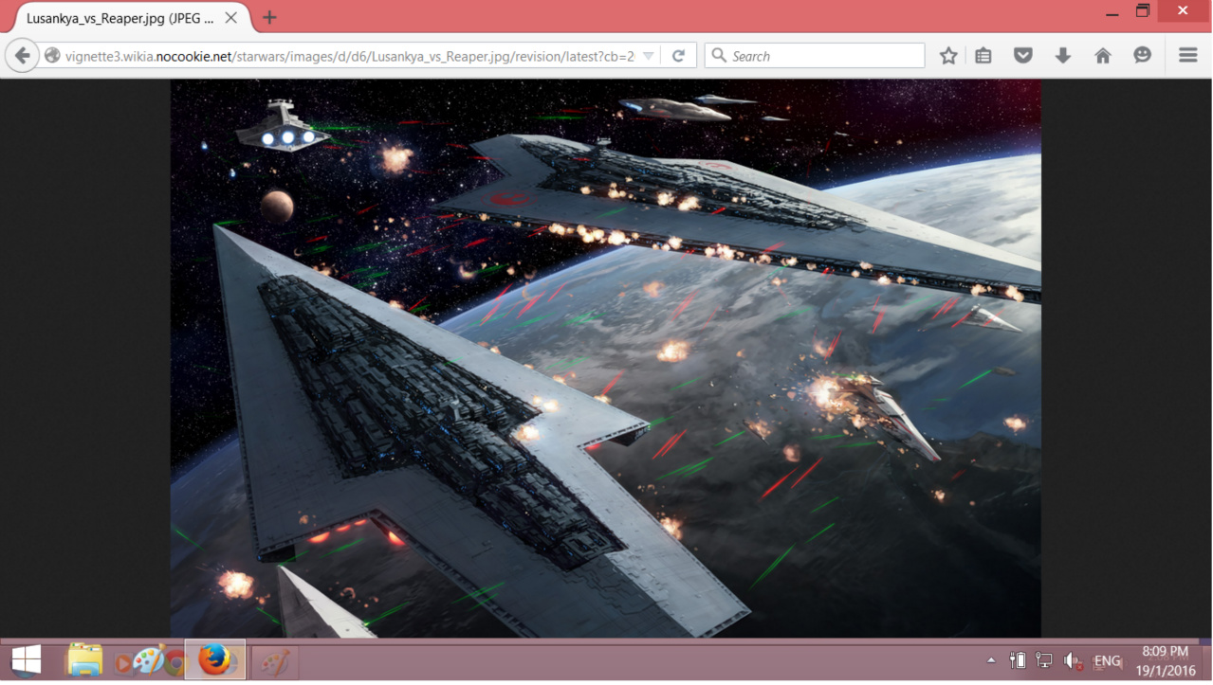
Task: Show hidden system tray icons
Action: [991, 660]
